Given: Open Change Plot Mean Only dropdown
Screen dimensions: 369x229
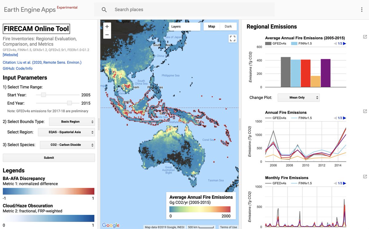Looking at the screenshot, I should (299, 98).
